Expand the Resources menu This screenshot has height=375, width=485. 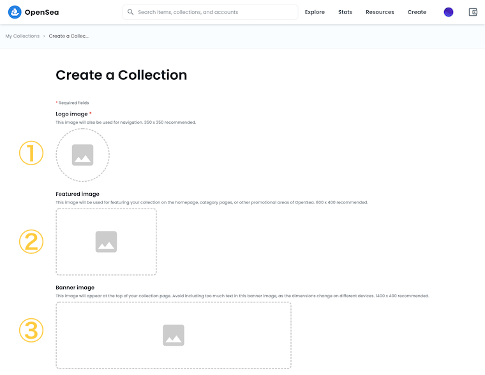380,12
